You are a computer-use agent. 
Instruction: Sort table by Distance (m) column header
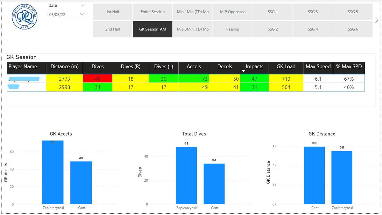pos(64,67)
